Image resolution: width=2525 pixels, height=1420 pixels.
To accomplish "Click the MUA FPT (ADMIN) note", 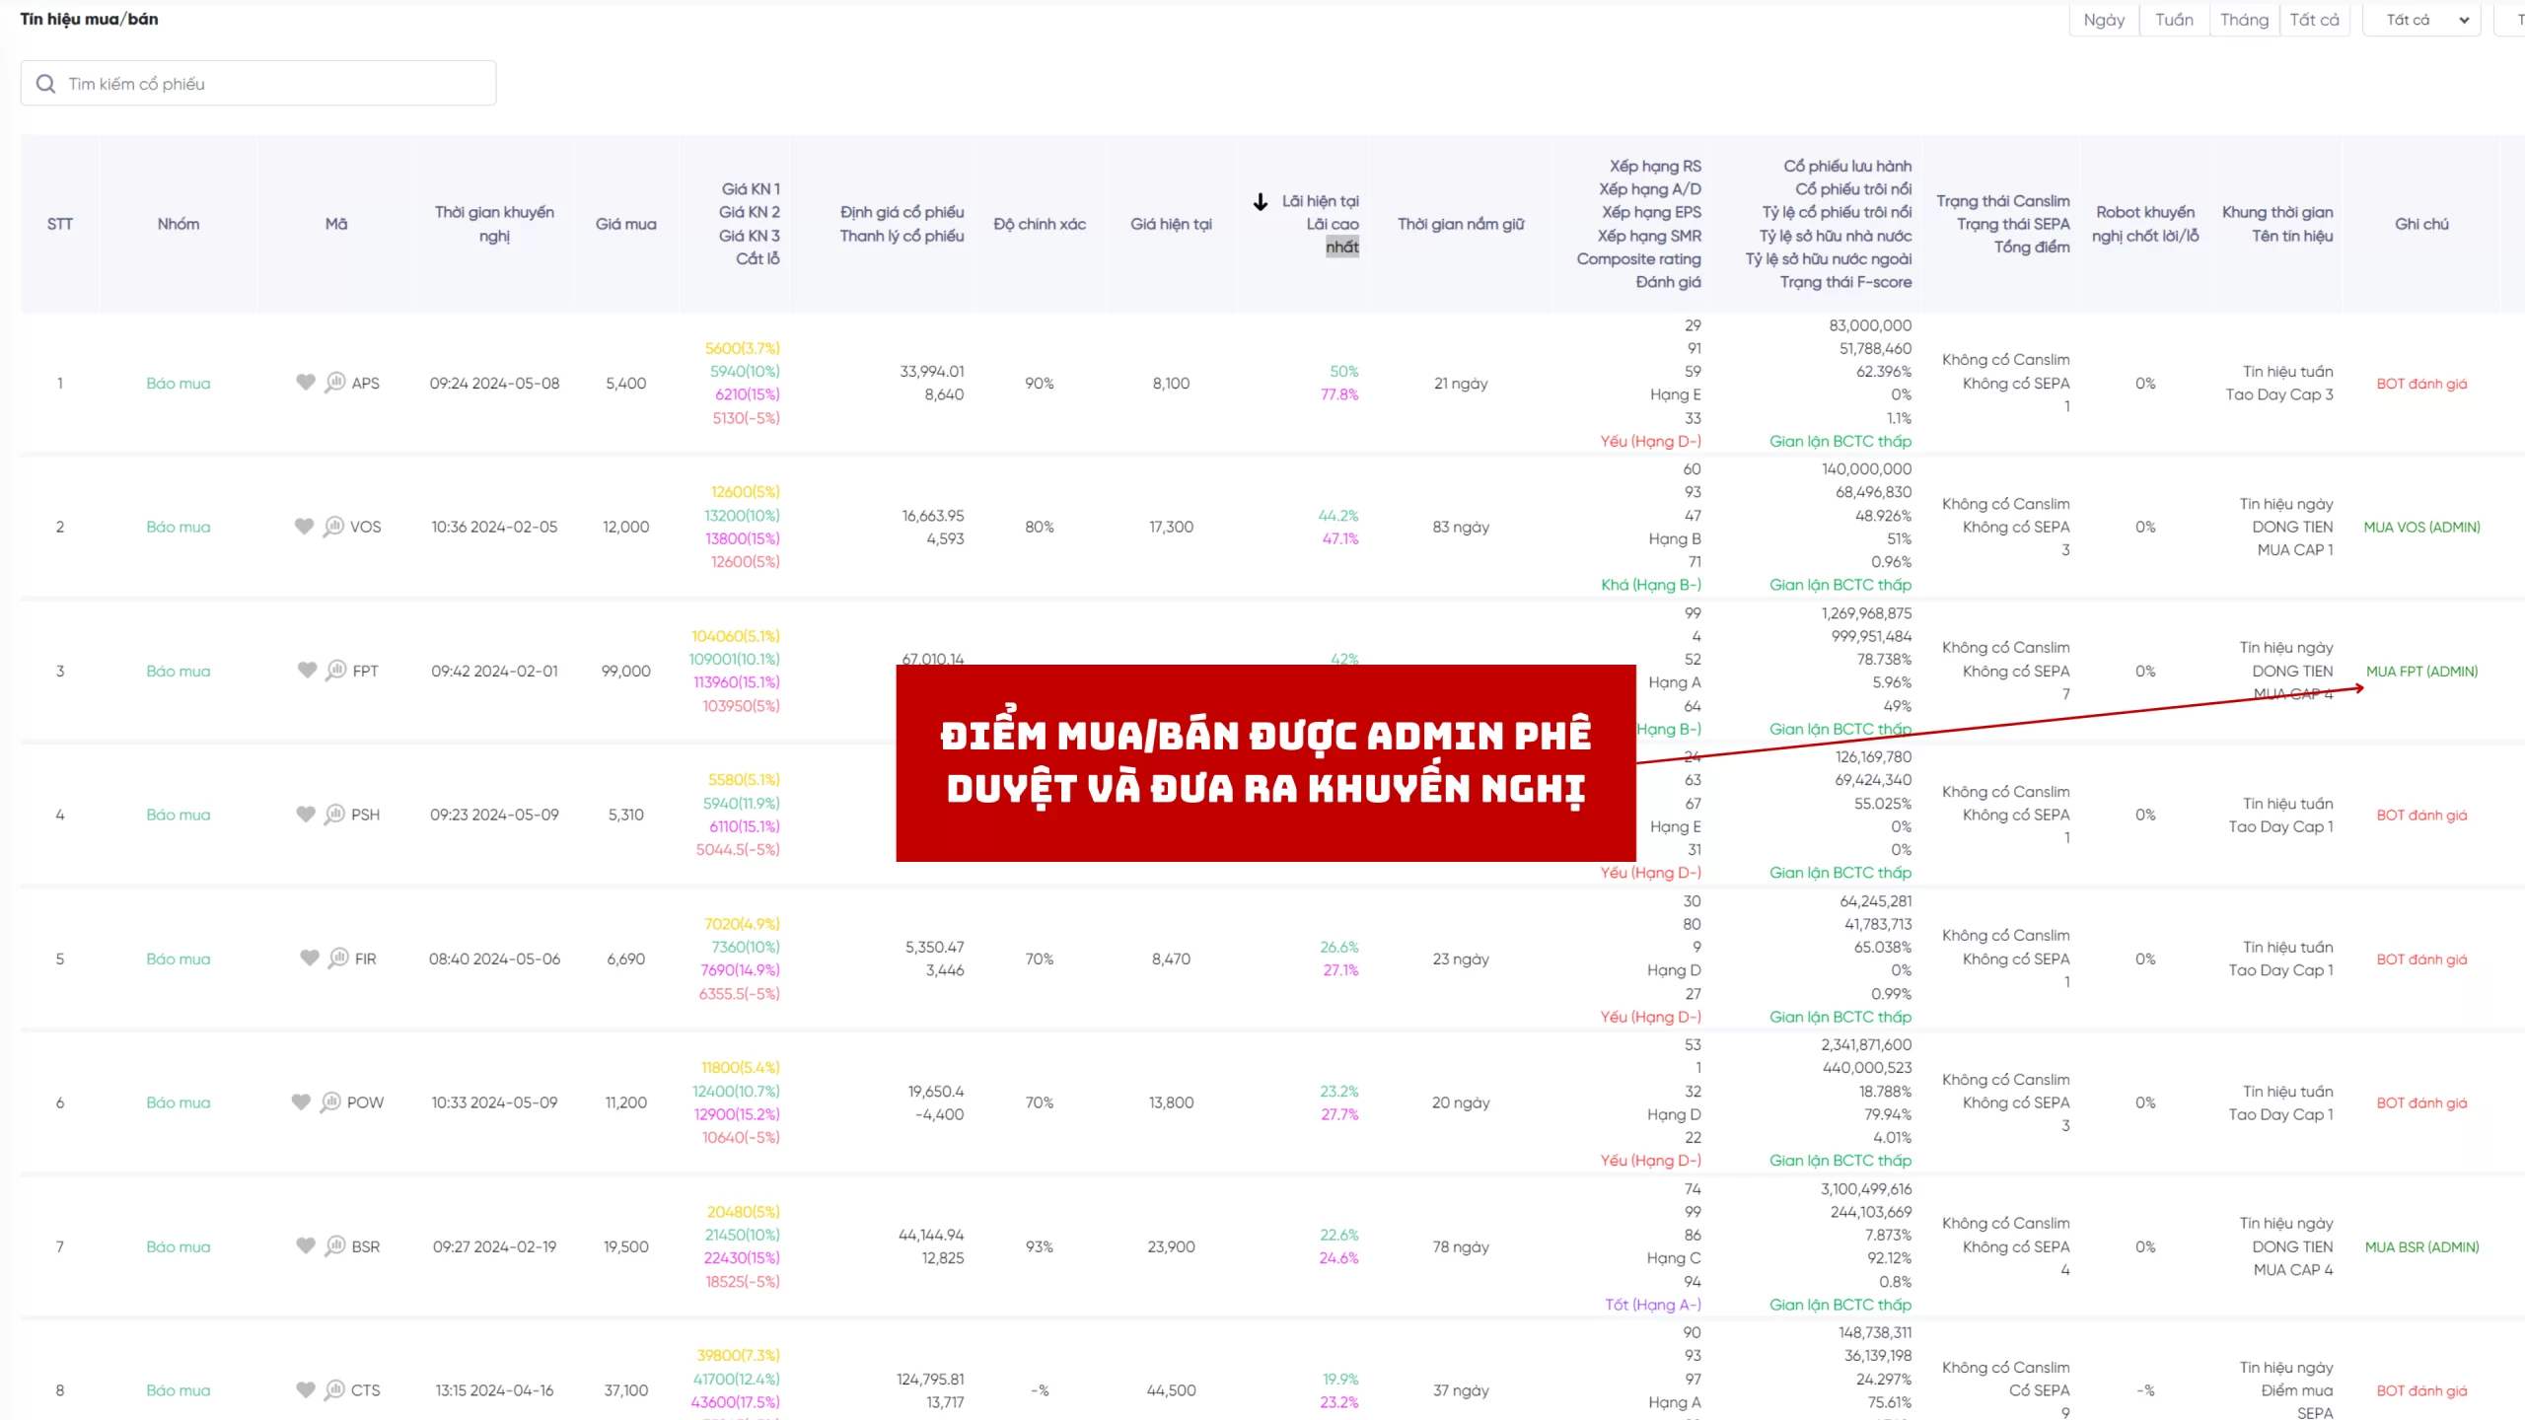I will pos(2421,672).
